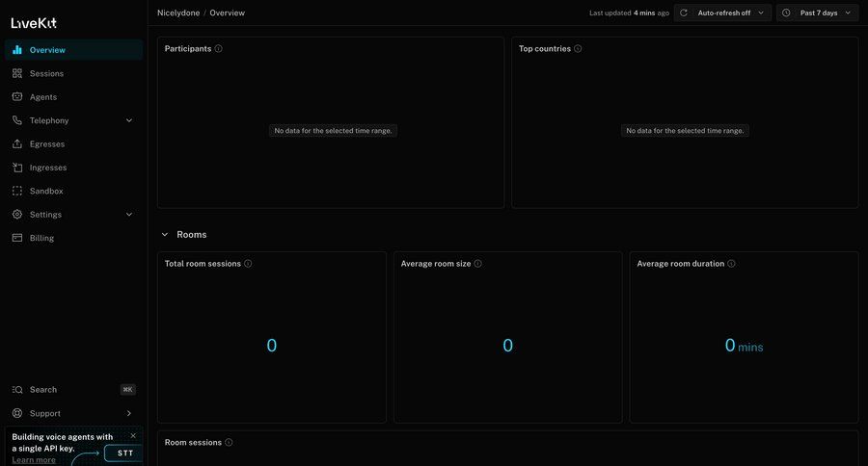The image size is (868, 466).
Task: Click the Telephony phone icon
Action: click(17, 120)
